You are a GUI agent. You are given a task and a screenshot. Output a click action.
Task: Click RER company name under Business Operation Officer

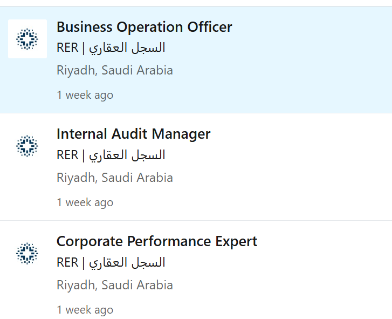[x=111, y=47]
